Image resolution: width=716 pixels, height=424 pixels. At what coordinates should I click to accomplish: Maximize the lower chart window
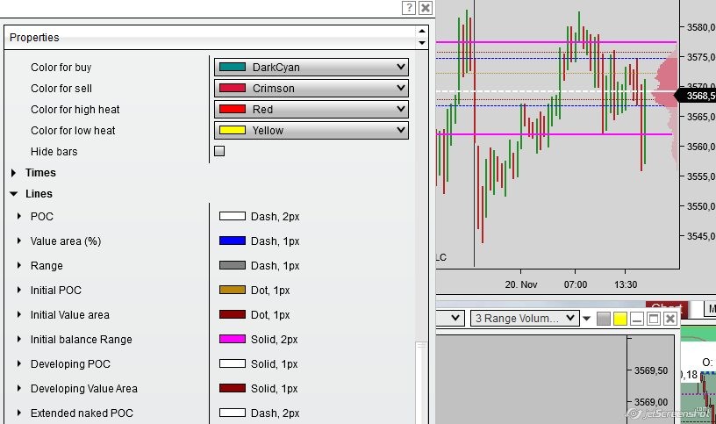tap(654, 319)
